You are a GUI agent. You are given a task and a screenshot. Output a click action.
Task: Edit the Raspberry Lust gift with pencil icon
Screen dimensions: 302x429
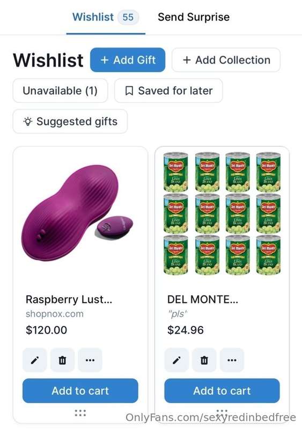[35, 360]
